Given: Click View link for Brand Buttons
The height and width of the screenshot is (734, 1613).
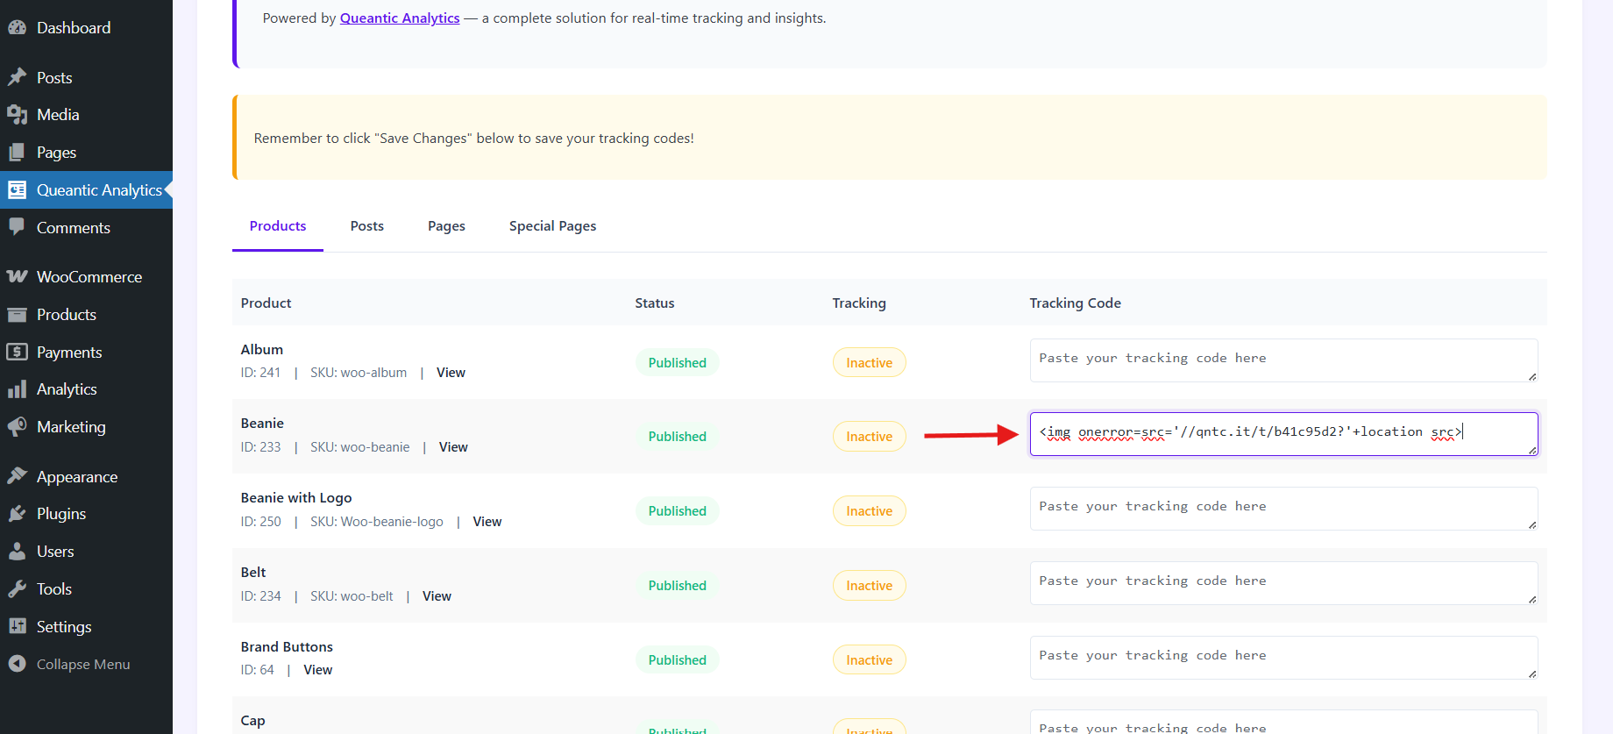Looking at the screenshot, I should pyautogui.click(x=317, y=670).
